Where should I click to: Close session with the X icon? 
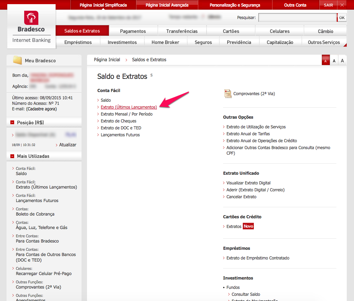pyautogui.click(x=342, y=5)
